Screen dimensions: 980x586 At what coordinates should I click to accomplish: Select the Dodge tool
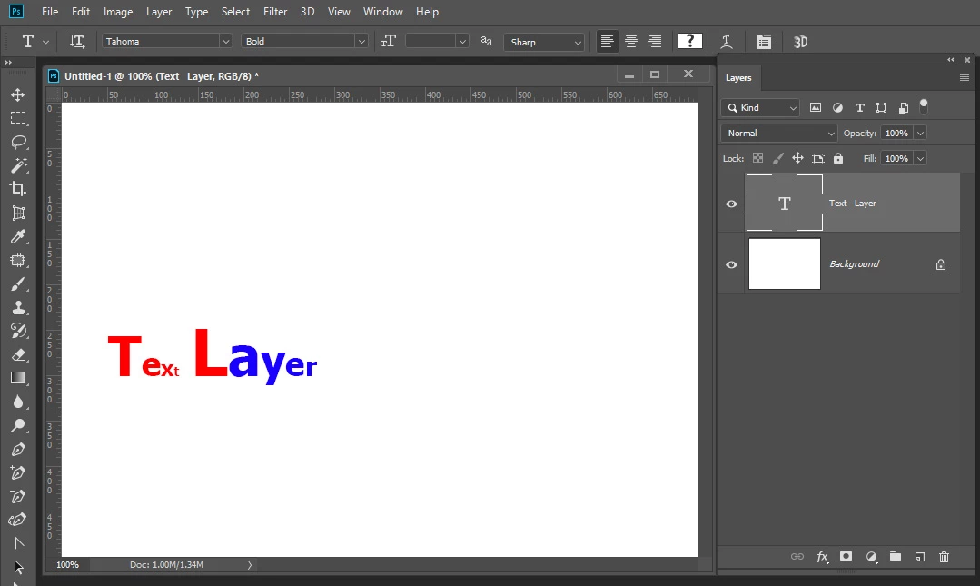(x=17, y=425)
